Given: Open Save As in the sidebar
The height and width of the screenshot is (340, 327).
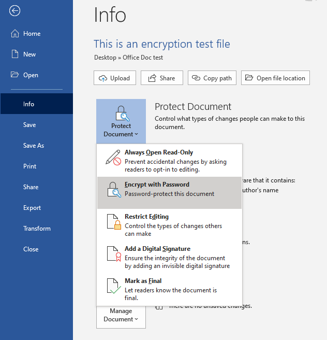Looking at the screenshot, I should pyautogui.click(x=37, y=146).
